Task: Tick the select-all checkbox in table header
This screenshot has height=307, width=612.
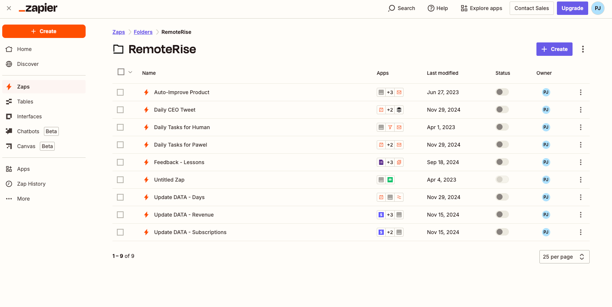Action: [x=121, y=72]
